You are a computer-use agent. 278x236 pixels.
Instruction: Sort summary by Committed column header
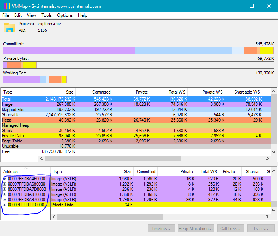[x=94, y=92]
